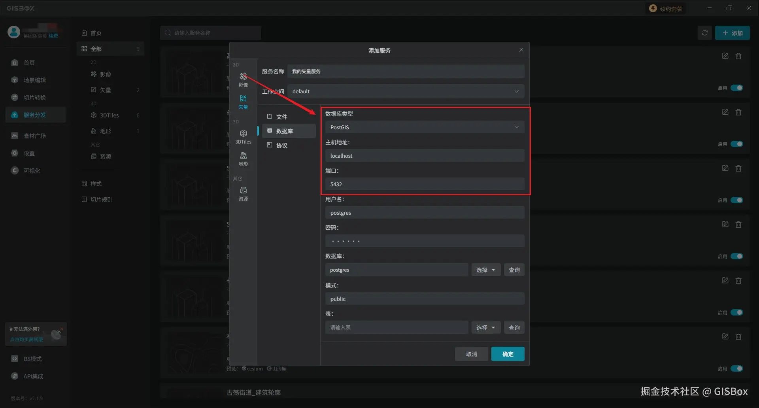Image resolution: width=759 pixels, height=408 pixels.
Task: Click the 请输入服务名称 search box
Action: 211,33
